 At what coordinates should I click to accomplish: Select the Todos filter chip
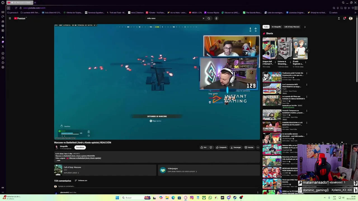coord(266,27)
